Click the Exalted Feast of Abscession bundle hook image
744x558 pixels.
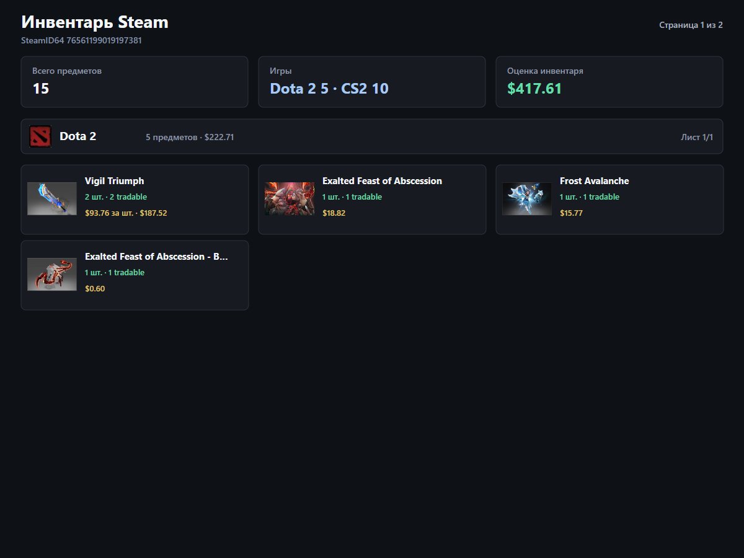point(52,275)
